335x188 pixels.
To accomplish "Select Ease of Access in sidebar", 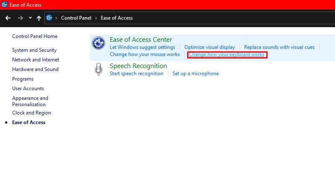I will point(28,122).
